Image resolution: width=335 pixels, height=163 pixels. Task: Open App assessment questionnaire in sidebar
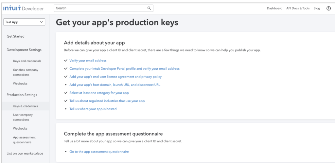point(24,140)
